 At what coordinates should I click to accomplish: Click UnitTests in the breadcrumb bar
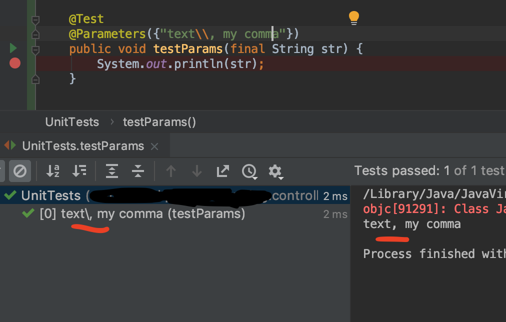pos(71,122)
